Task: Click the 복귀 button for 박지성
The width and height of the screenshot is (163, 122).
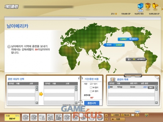Action: click(151, 87)
